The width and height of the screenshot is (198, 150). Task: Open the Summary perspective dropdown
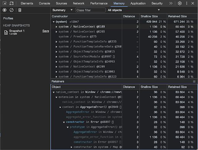(x=63, y=10)
